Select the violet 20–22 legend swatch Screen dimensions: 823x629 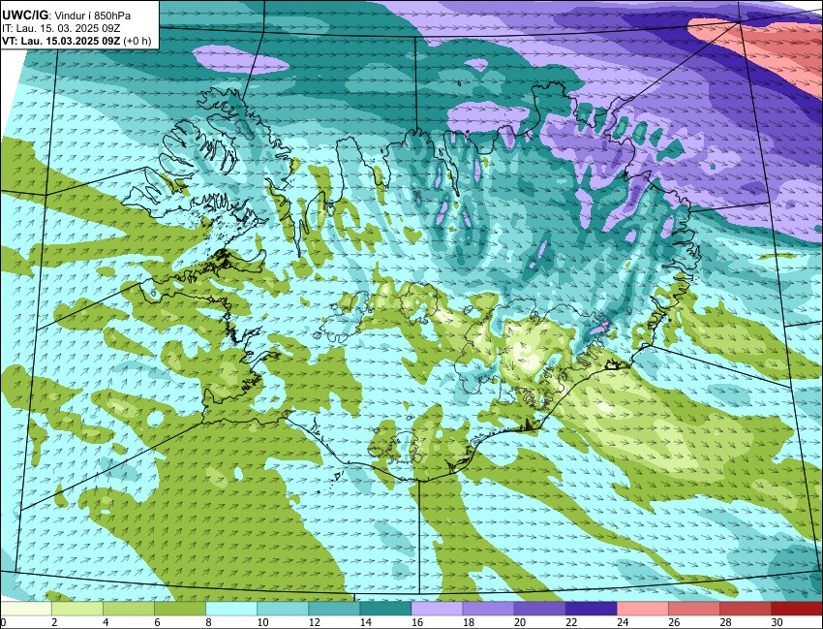[x=540, y=609]
